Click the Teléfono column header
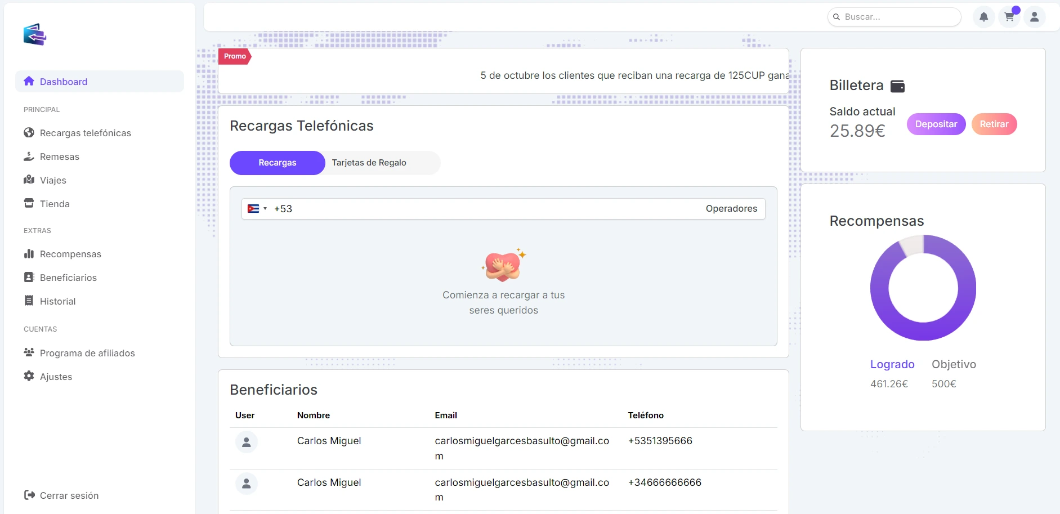 pyautogui.click(x=646, y=415)
